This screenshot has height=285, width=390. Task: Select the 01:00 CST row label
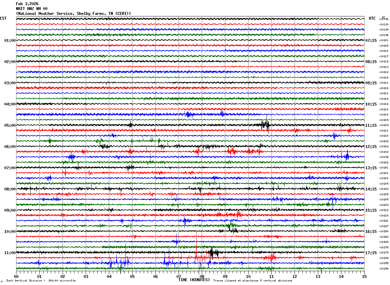pos(10,41)
